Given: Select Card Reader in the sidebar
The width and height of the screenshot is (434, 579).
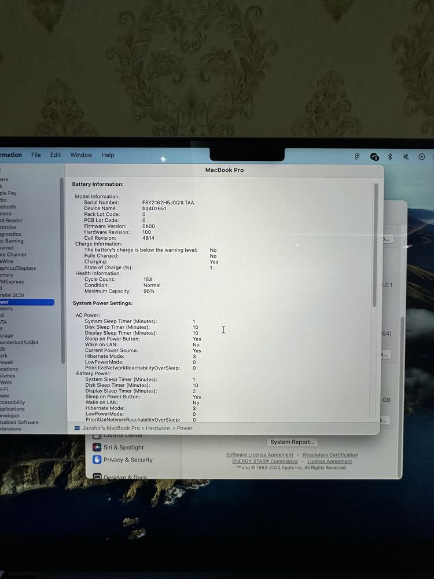Looking at the screenshot, I should coord(12,221).
